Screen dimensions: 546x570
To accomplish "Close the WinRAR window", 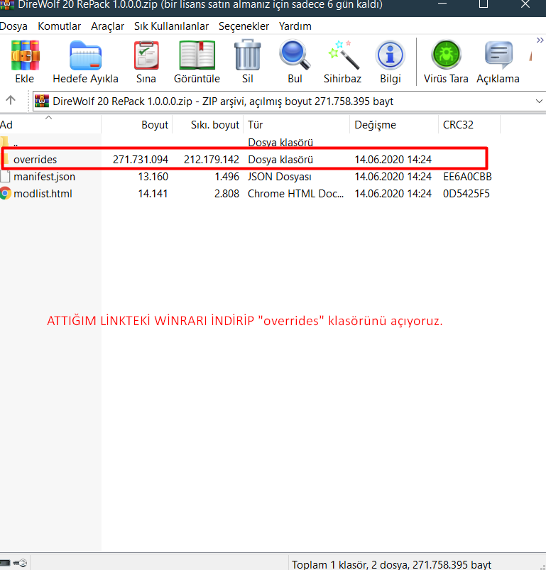I will 525,4.
